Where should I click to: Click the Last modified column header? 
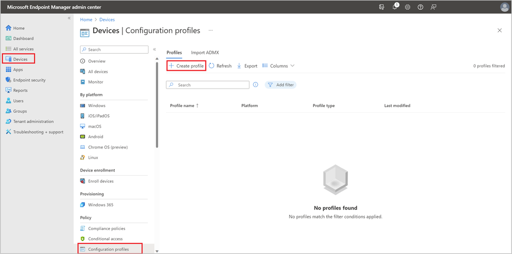397,105
